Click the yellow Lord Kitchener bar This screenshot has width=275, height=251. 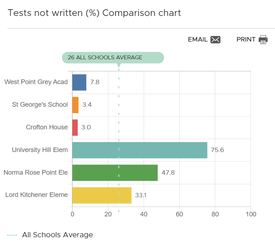click(102, 195)
